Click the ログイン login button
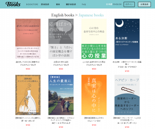Image resolution: width=155 pixels, height=129 pixels. pos(129,5)
